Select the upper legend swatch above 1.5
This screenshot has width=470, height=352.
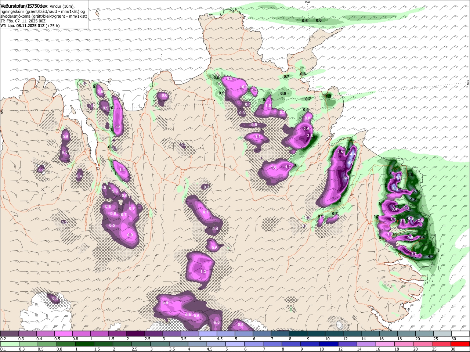point(118,333)
